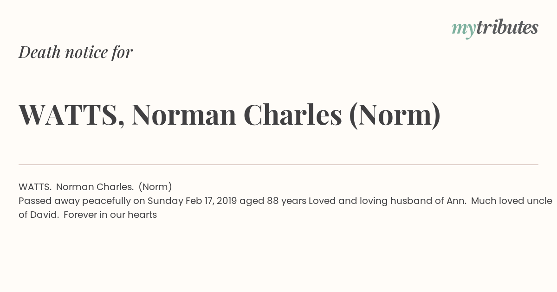Click the mytributes logo

(x=495, y=28)
